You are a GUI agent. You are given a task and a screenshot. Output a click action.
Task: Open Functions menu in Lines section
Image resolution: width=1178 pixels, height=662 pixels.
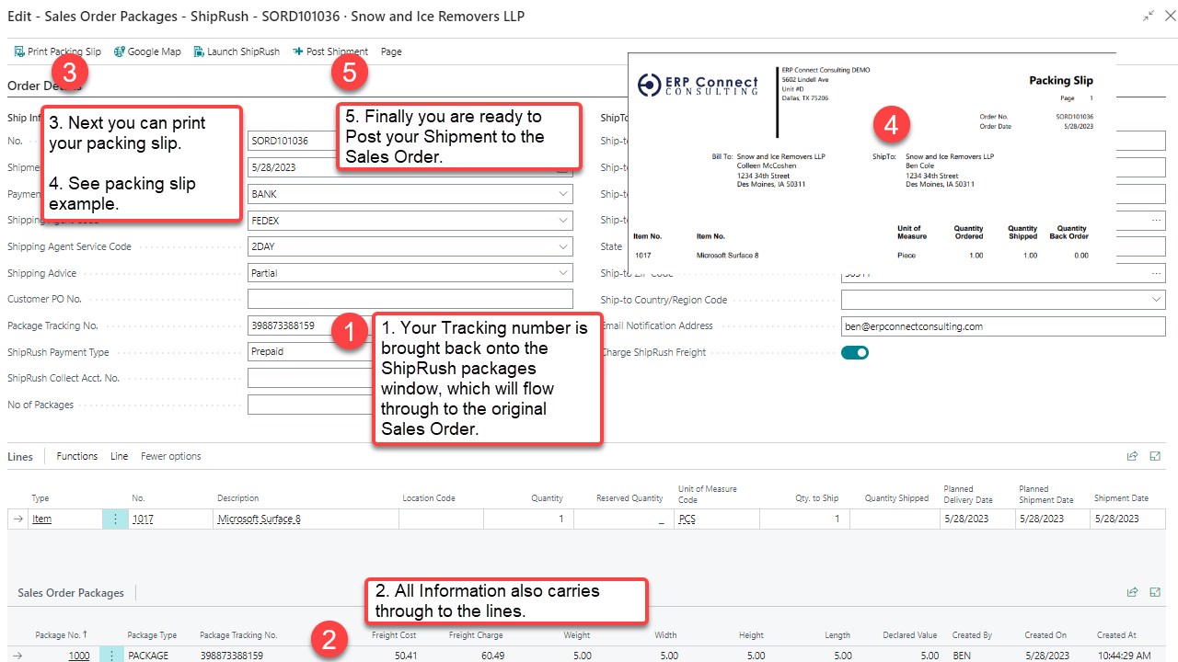point(77,456)
